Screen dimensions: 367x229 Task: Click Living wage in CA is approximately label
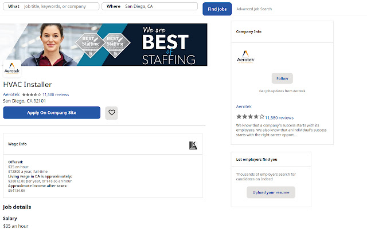pyautogui.click(x=40, y=176)
